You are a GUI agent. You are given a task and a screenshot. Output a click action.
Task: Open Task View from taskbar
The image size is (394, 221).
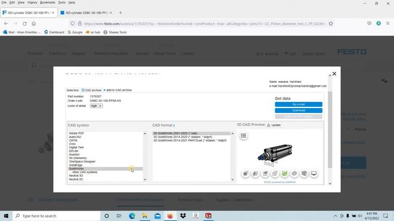tap(119, 215)
